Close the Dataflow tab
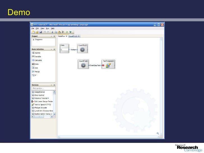The width and height of the screenshot is (204, 153). 66,36
